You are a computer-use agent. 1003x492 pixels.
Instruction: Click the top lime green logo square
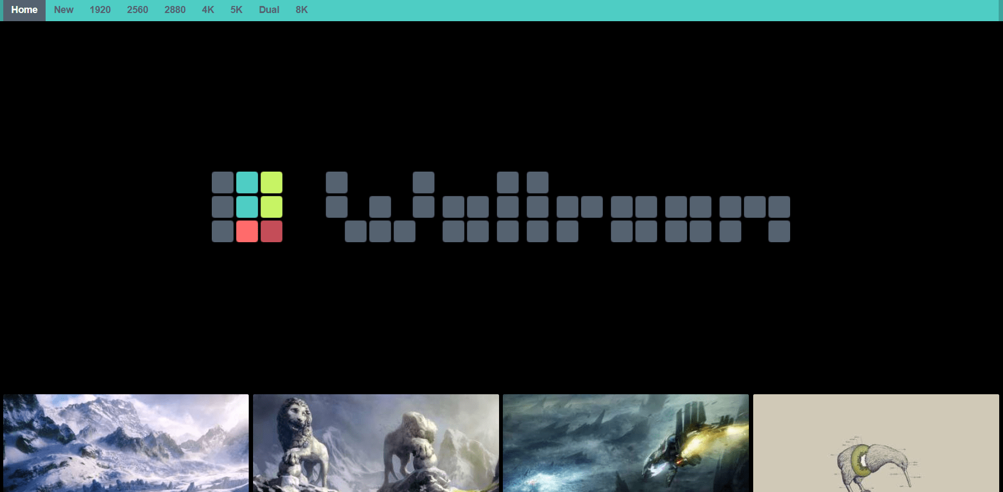272,182
